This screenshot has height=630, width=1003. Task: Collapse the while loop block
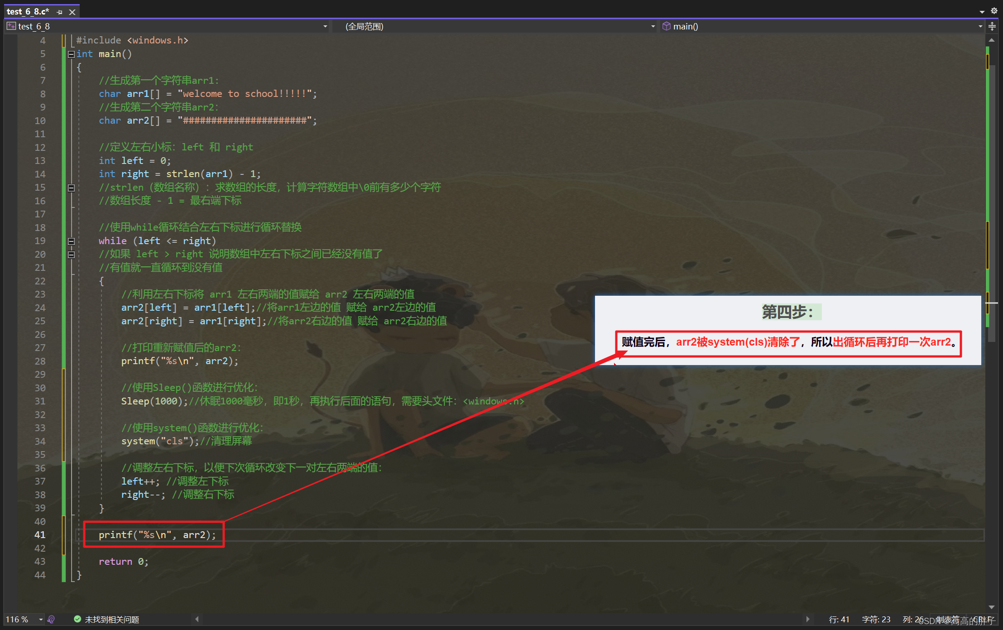pos(71,241)
